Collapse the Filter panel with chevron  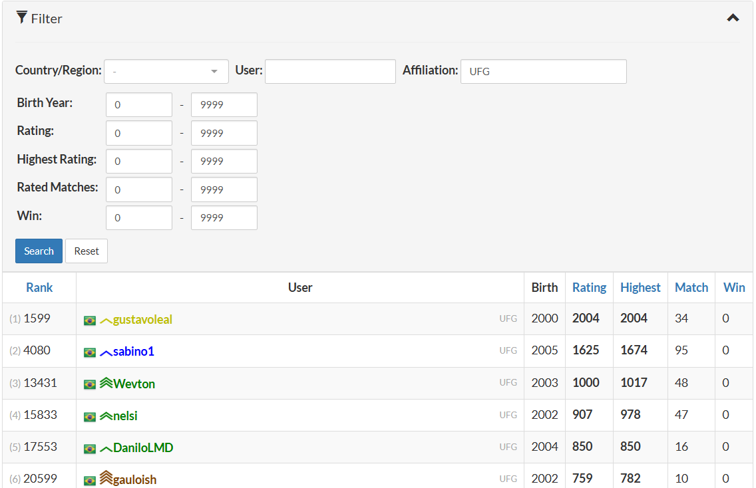(733, 18)
